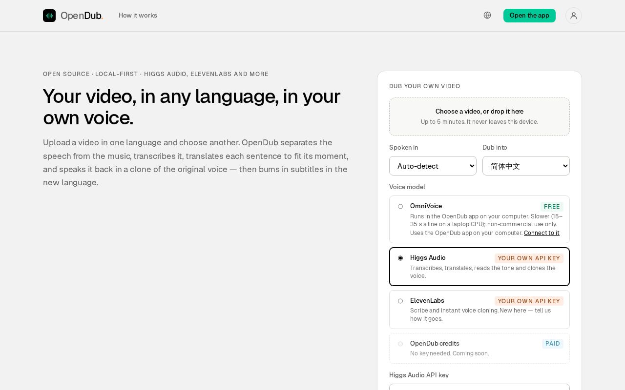Click the OpenDub brand name

82,16
